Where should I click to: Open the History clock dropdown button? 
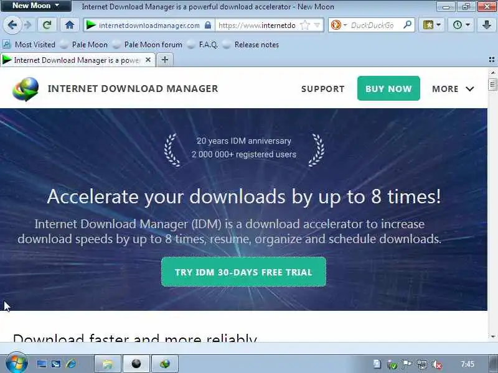point(461,25)
